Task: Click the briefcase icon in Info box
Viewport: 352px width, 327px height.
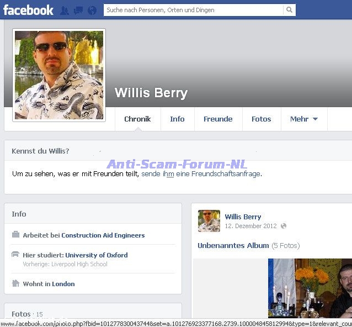Action: pos(15,235)
